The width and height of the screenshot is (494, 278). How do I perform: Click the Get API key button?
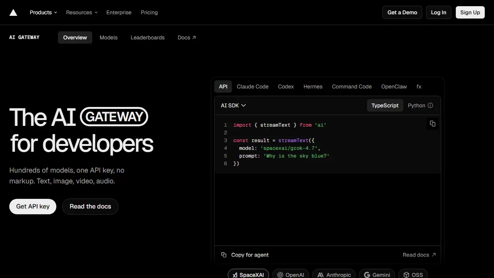[x=33, y=207]
